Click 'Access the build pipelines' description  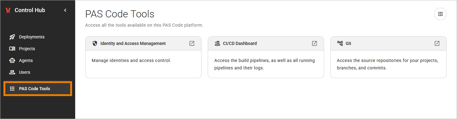point(265,64)
